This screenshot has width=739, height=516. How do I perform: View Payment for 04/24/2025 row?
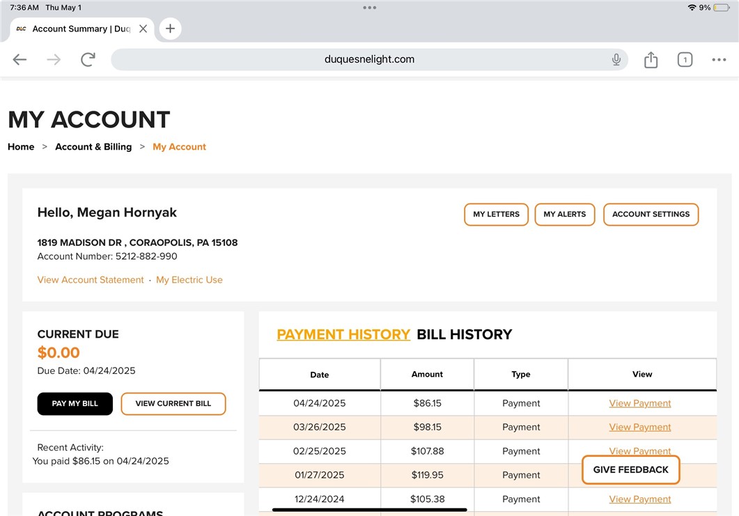coord(639,403)
